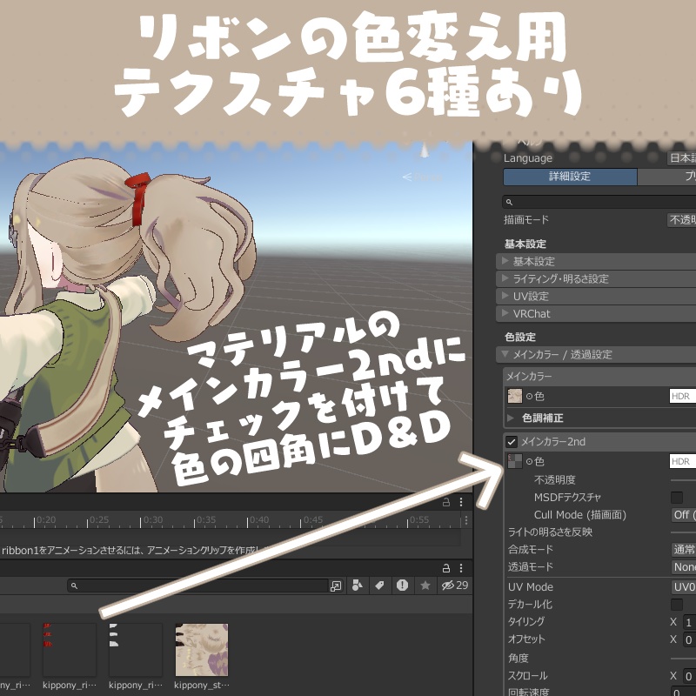The image size is (696, 696).
Task: Click the warning filter icon in Project panel
Action: (402, 585)
